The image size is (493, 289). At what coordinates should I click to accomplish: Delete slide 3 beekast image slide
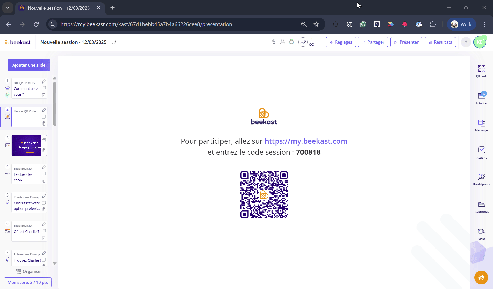tap(44, 150)
